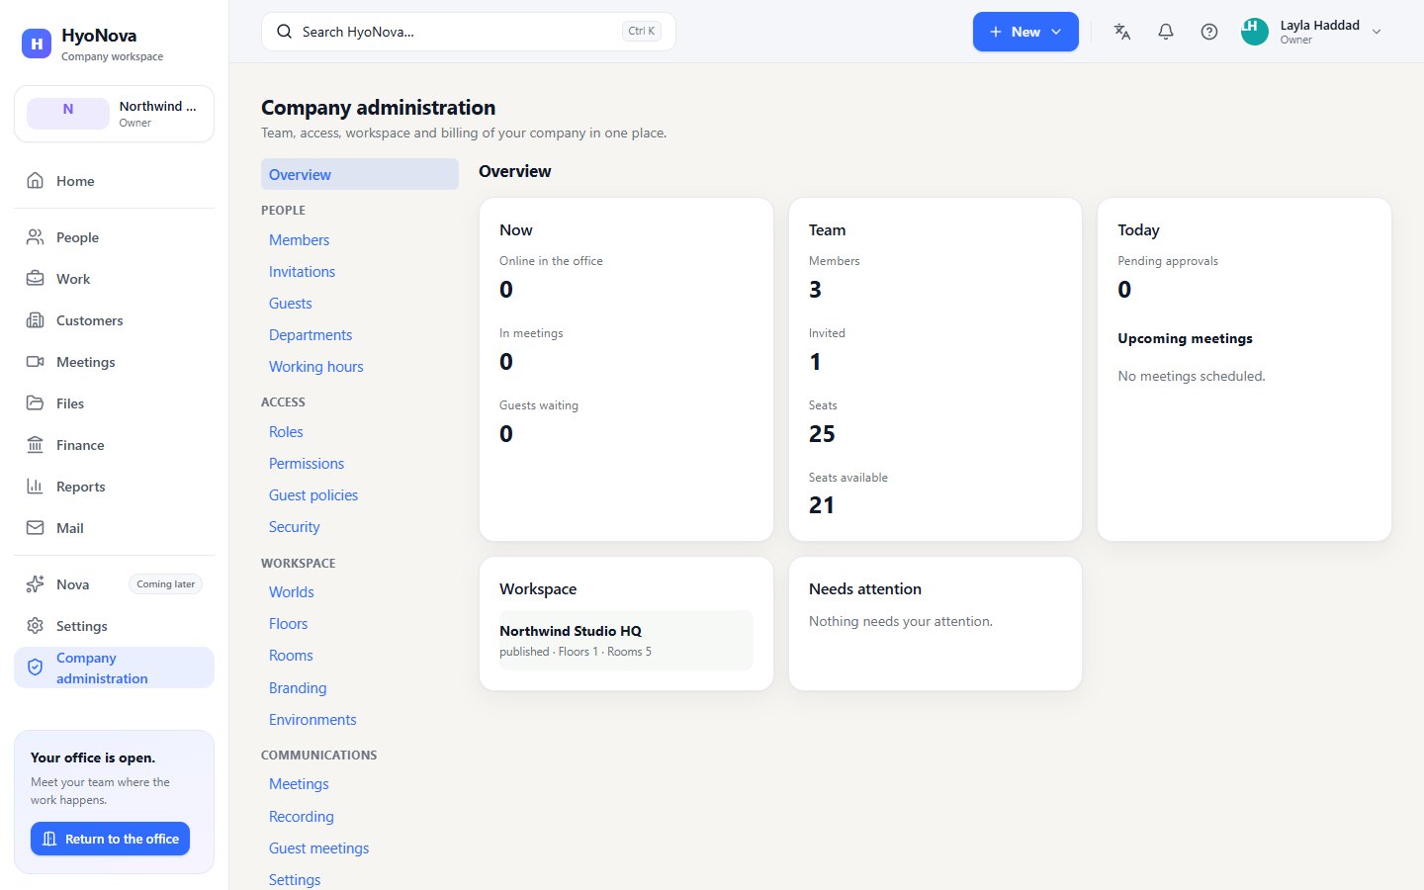The width and height of the screenshot is (1424, 890).
Task: Open the Branding link
Action: (298, 688)
